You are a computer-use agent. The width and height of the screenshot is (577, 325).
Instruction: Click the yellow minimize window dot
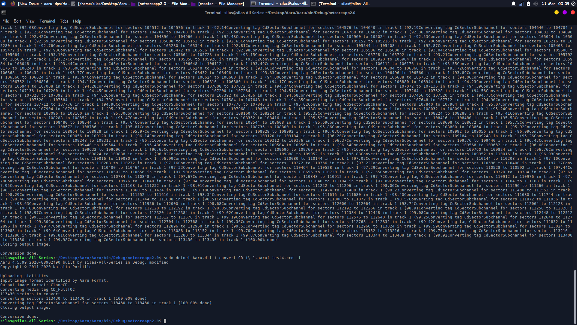[557, 12]
